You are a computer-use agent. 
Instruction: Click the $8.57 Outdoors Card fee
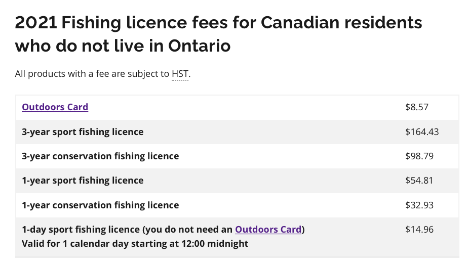pyautogui.click(x=417, y=107)
